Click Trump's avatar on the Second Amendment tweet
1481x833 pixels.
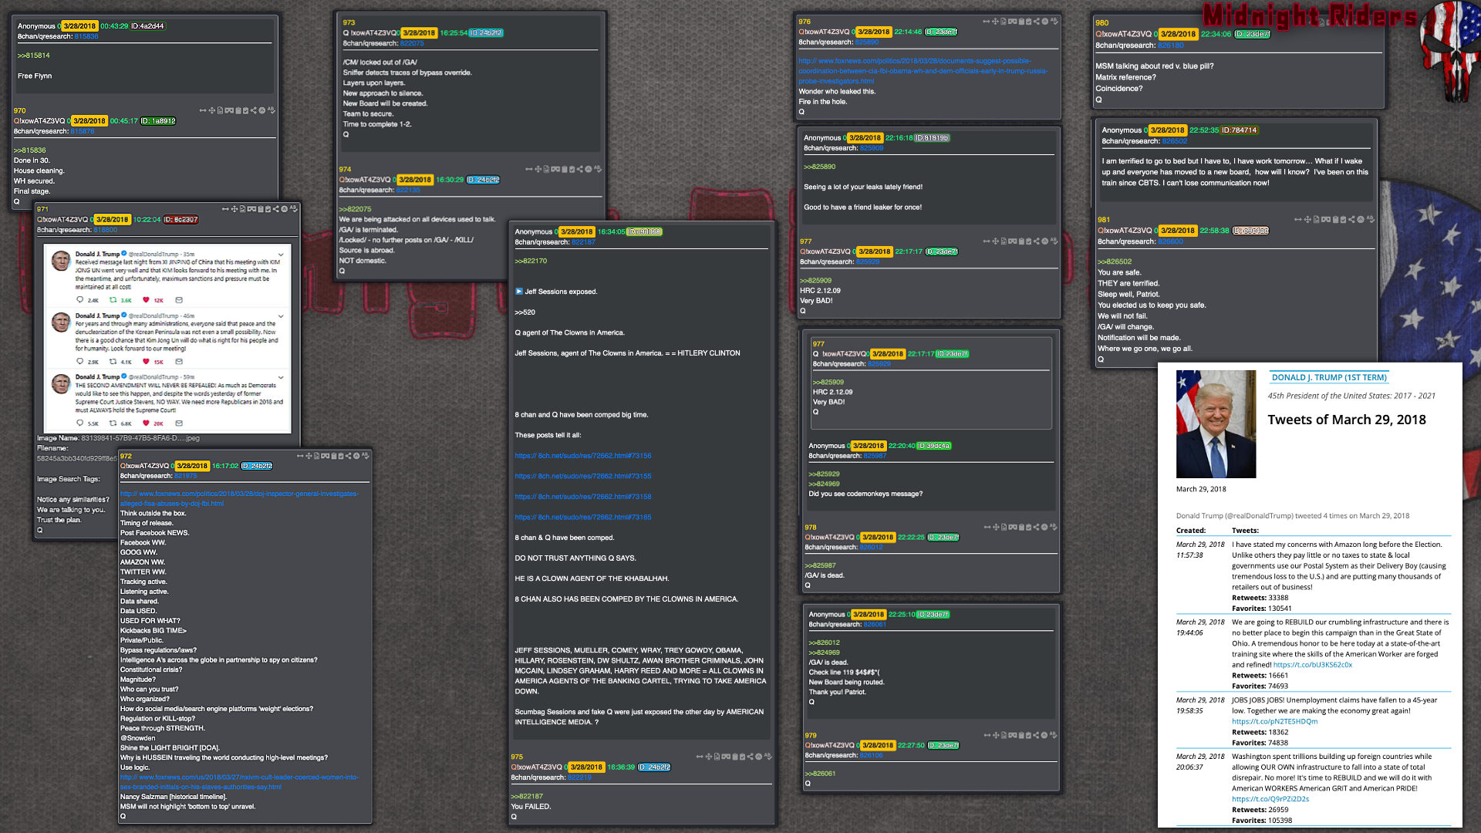[61, 383]
